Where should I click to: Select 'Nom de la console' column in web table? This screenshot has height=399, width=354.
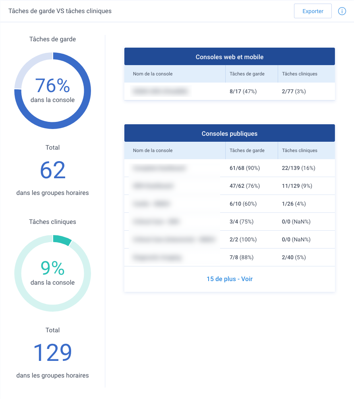click(x=153, y=74)
